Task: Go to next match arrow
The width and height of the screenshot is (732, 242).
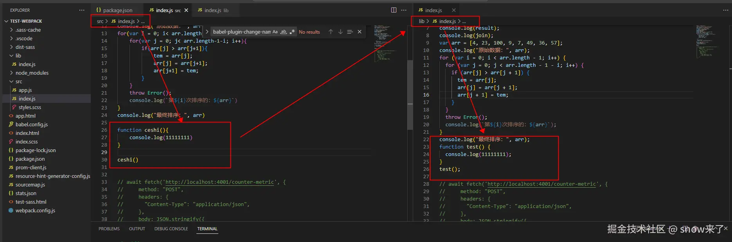Action: point(340,32)
